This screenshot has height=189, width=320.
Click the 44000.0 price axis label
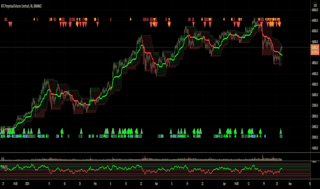pyautogui.click(x=315, y=74)
